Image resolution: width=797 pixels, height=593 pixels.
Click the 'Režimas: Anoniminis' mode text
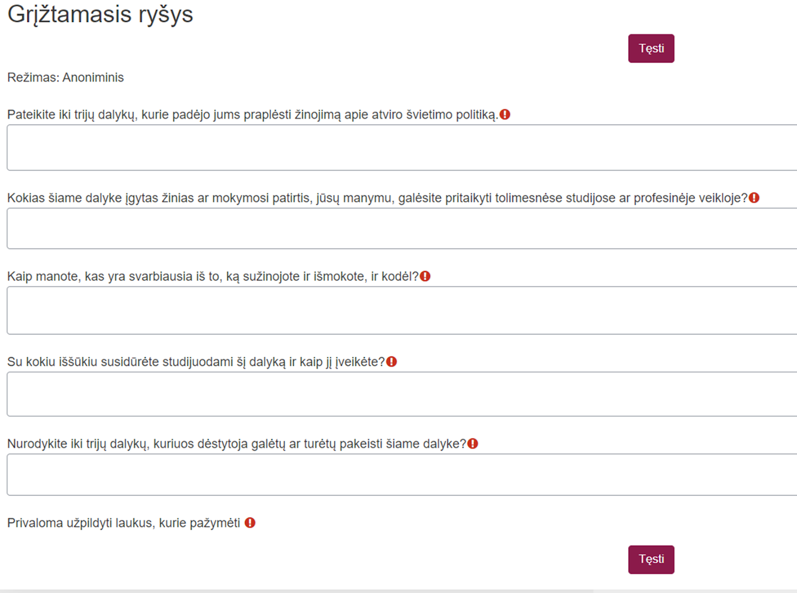(x=65, y=78)
